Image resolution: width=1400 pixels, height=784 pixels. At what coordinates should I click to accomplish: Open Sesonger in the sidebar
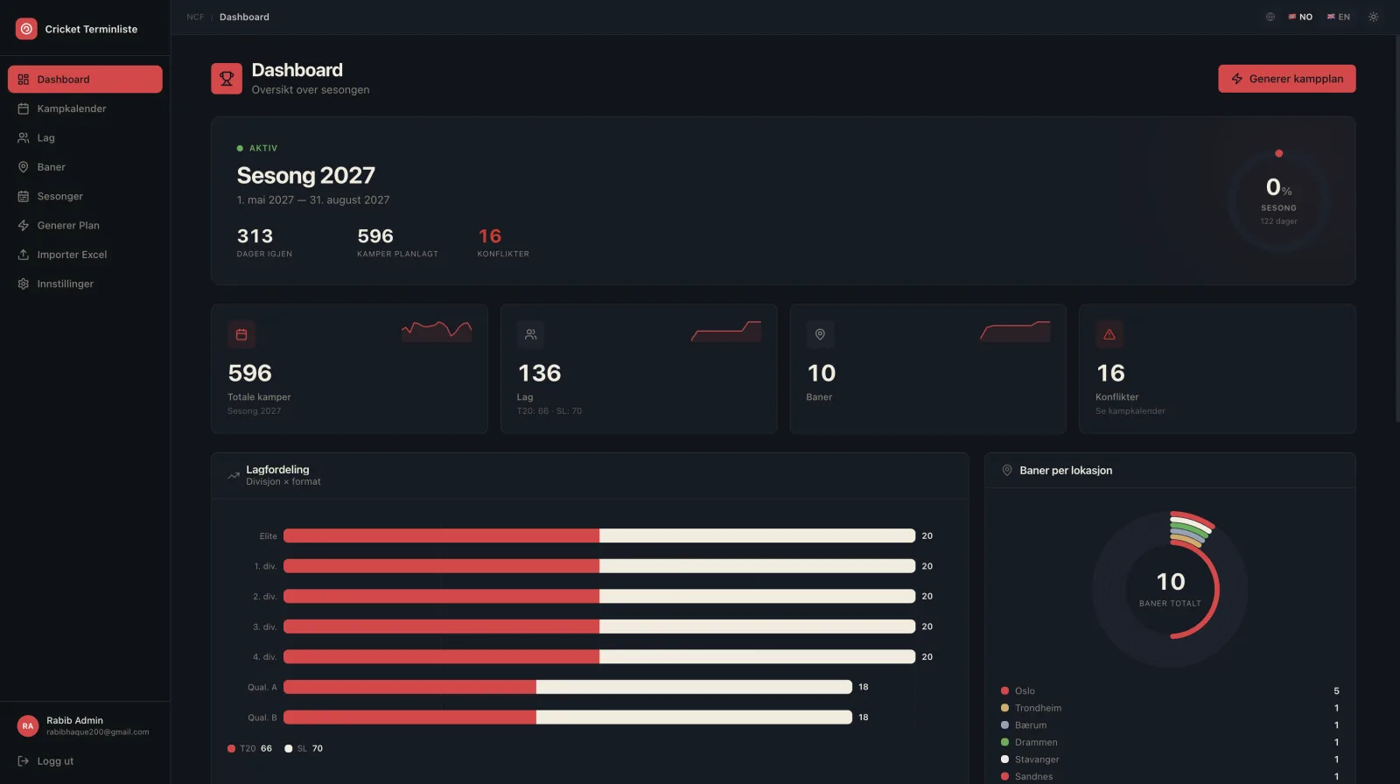point(85,196)
